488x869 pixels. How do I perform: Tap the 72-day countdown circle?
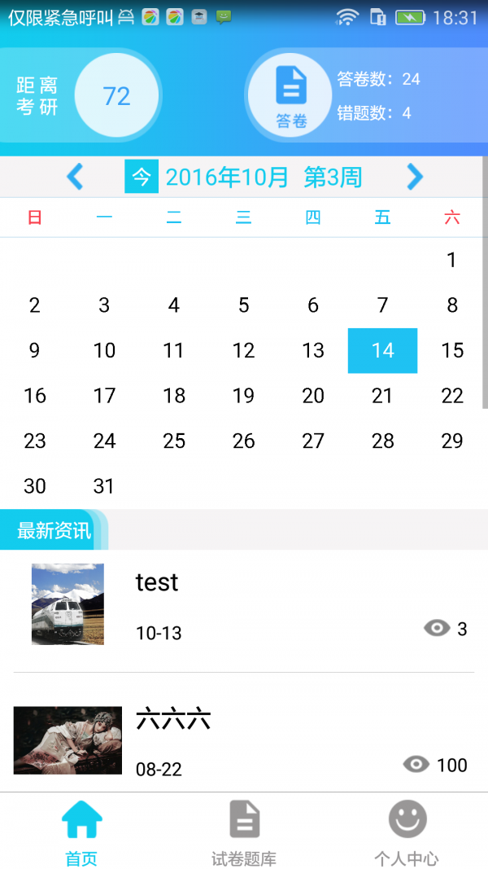point(117,95)
